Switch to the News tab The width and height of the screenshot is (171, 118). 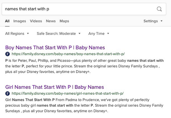click(51, 21)
